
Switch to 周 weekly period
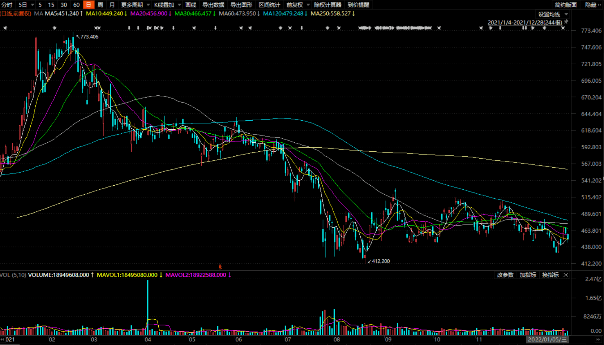100,5
